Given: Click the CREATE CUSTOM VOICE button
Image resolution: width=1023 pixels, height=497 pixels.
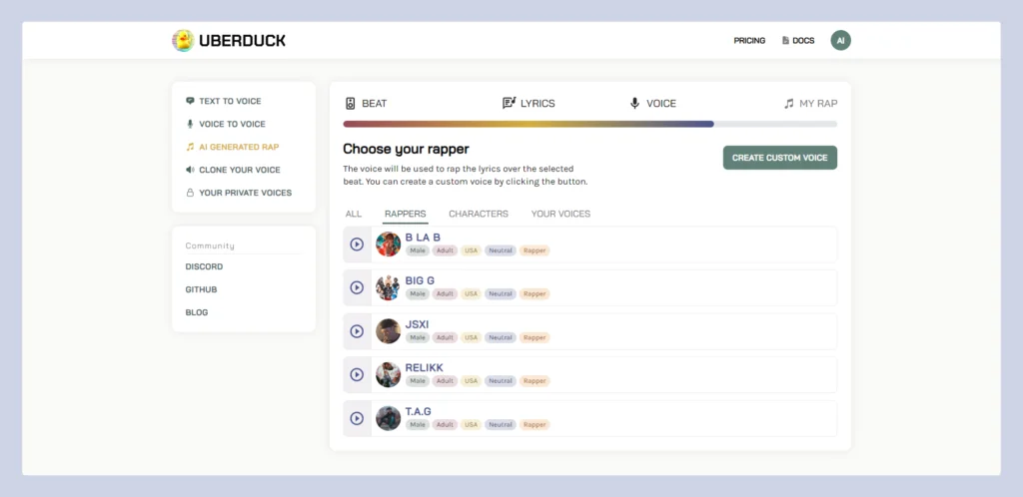Looking at the screenshot, I should [779, 158].
